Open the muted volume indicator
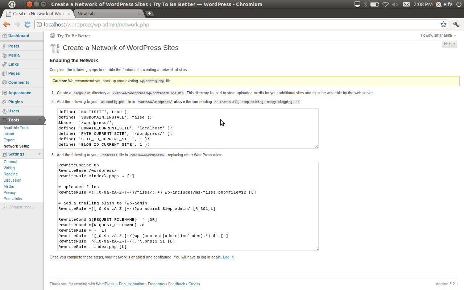The width and height of the screenshot is (464, 290). 395,4
